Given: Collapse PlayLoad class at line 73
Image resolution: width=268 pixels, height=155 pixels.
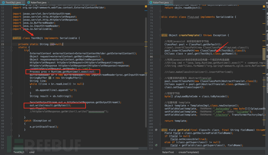Looking at the screenshot, I should coord(160,17).
